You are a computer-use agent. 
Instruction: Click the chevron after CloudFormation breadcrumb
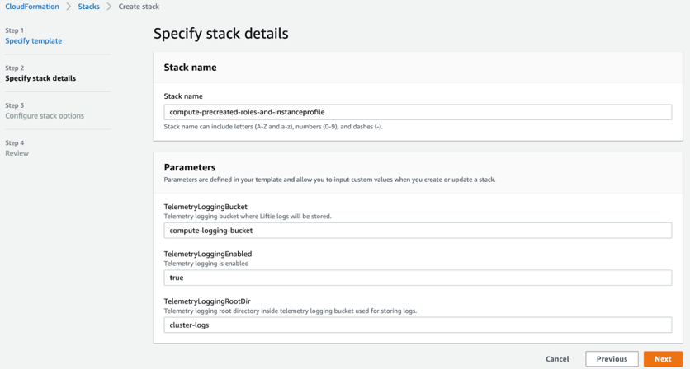(x=69, y=7)
